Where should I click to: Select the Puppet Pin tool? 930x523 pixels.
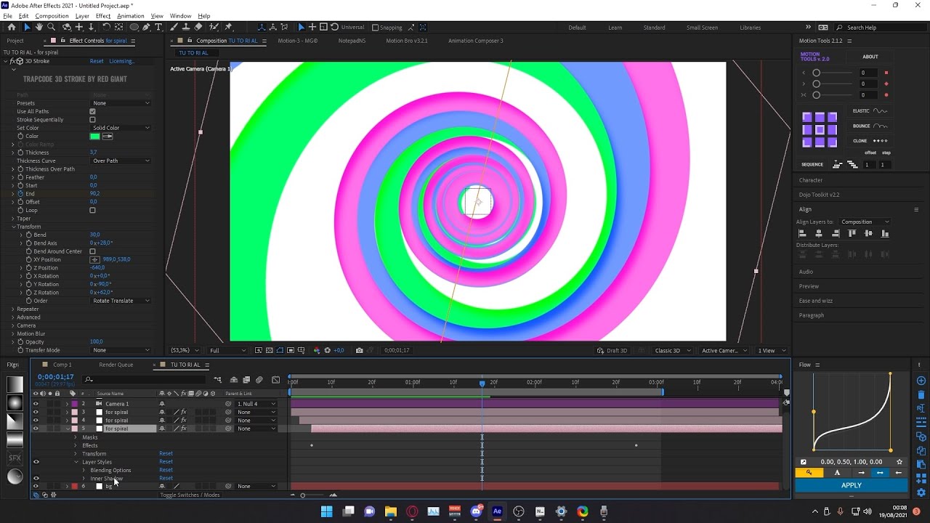[x=227, y=27]
